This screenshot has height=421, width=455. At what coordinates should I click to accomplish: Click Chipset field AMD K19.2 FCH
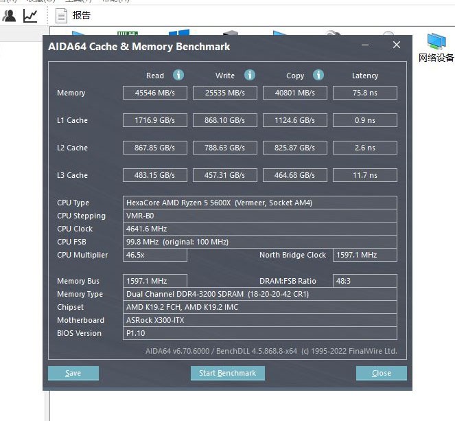(x=260, y=307)
